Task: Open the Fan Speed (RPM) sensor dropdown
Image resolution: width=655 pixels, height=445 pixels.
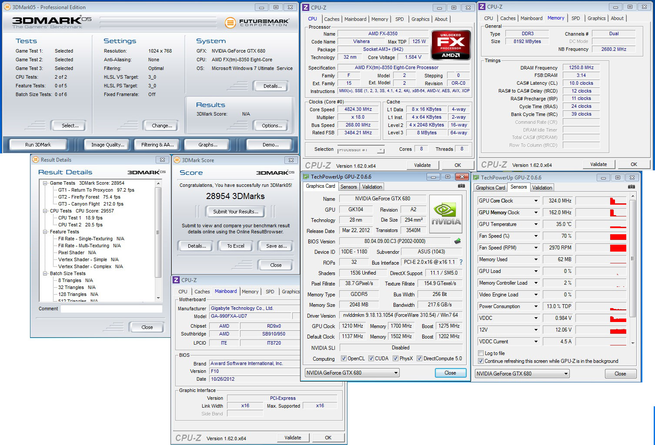Action: 536,248
